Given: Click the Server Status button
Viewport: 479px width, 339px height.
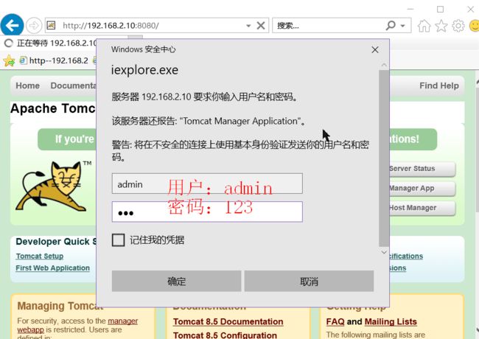Looking at the screenshot, I should tap(422, 169).
